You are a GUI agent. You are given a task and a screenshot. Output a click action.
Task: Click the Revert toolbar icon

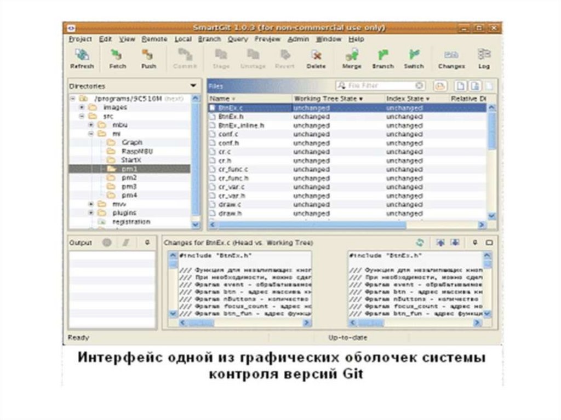[x=285, y=59]
